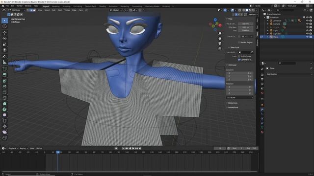
Task: Select the Loop Cut tool
Action: click(x=4, y=92)
